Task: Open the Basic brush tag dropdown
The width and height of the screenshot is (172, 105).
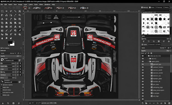Action: 156,36
